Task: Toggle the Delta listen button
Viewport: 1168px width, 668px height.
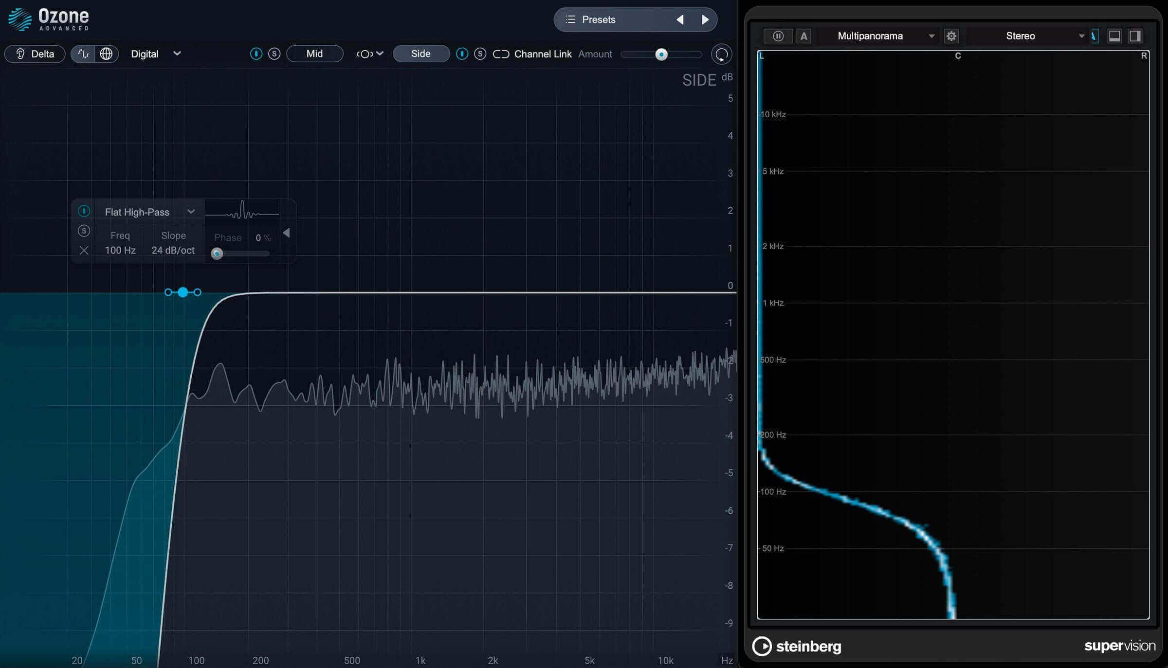Action: point(35,54)
